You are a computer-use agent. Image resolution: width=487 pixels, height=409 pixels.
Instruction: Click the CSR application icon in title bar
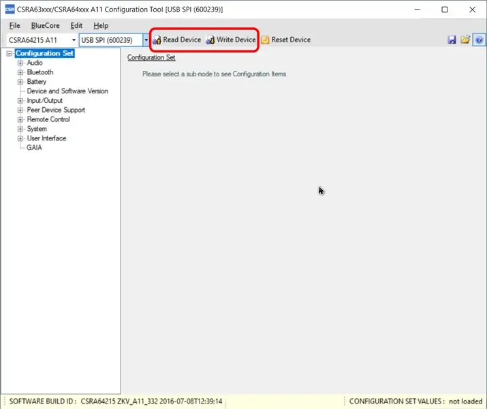10,10
